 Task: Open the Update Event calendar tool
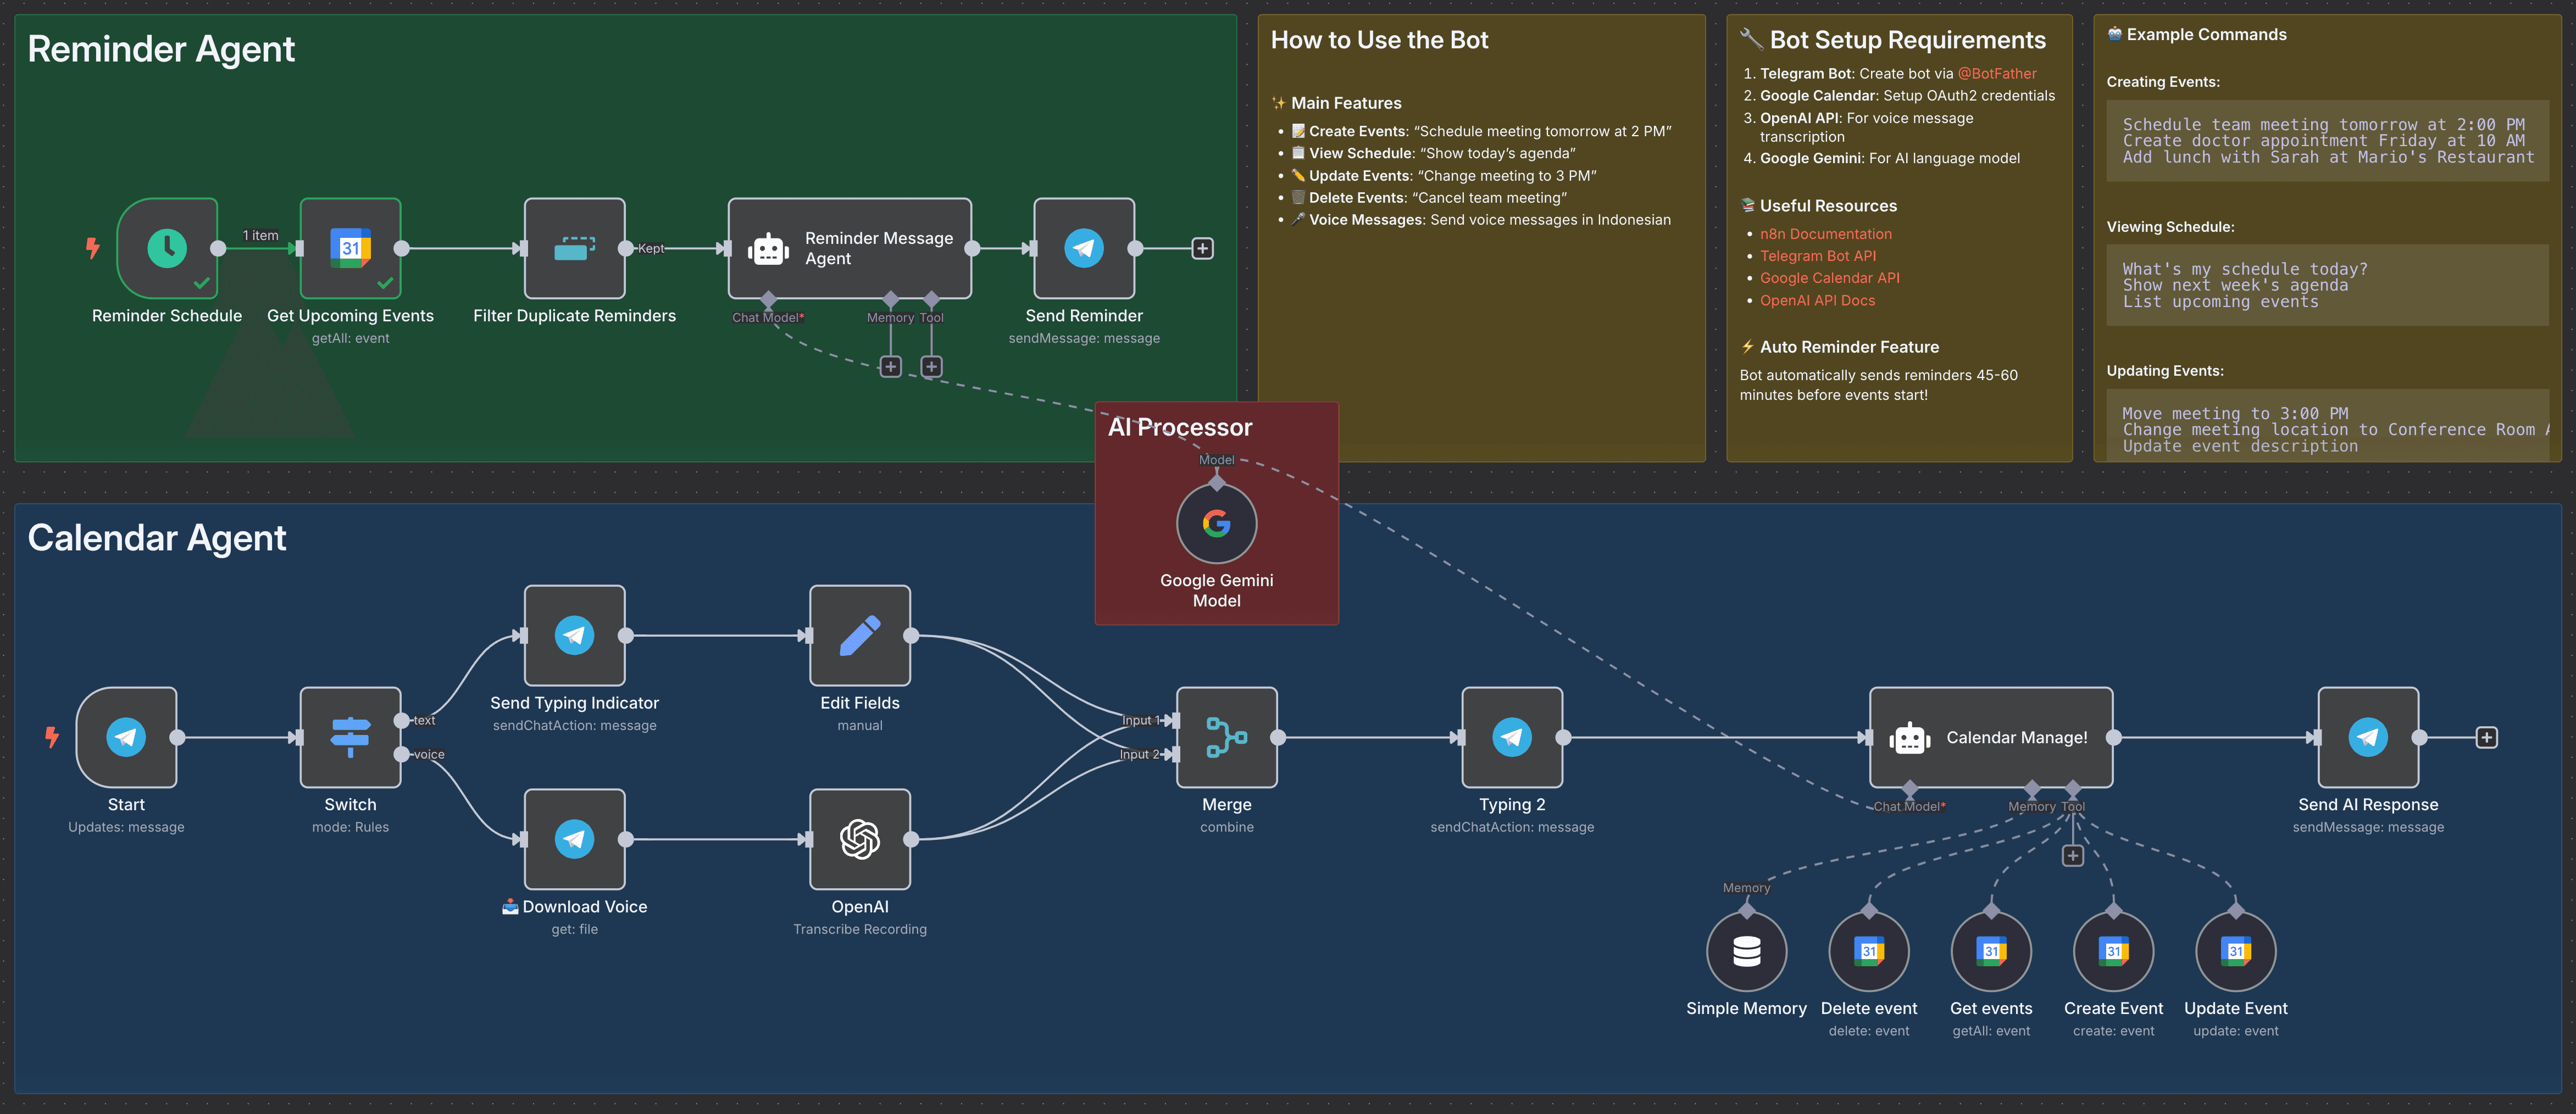tap(2236, 951)
